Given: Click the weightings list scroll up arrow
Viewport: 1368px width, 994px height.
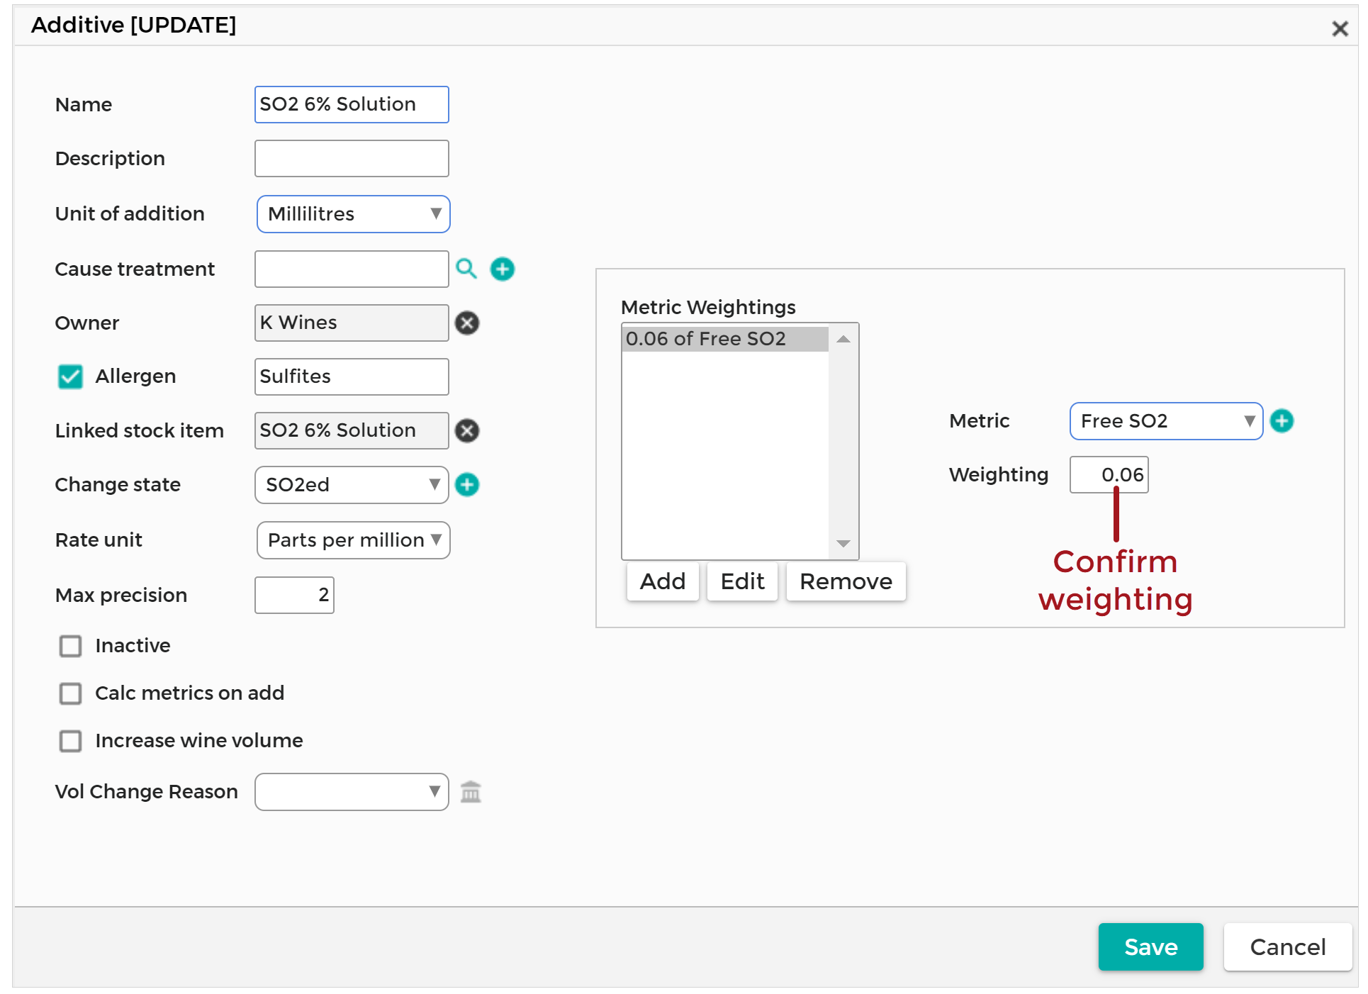Looking at the screenshot, I should point(843,340).
